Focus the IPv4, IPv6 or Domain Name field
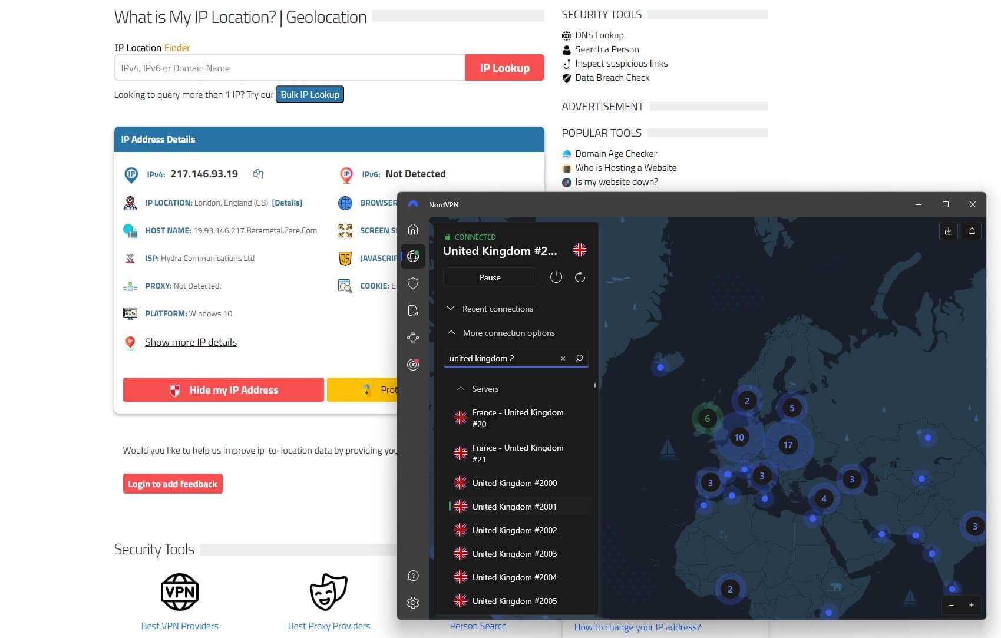Image resolution: width=1001 pixels, height=638 pixels. pyautogui.click(x=290, y=68)
